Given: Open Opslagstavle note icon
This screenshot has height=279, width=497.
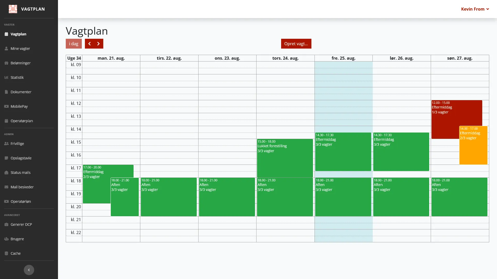Looking at the screenshot, I should (6, 158).
